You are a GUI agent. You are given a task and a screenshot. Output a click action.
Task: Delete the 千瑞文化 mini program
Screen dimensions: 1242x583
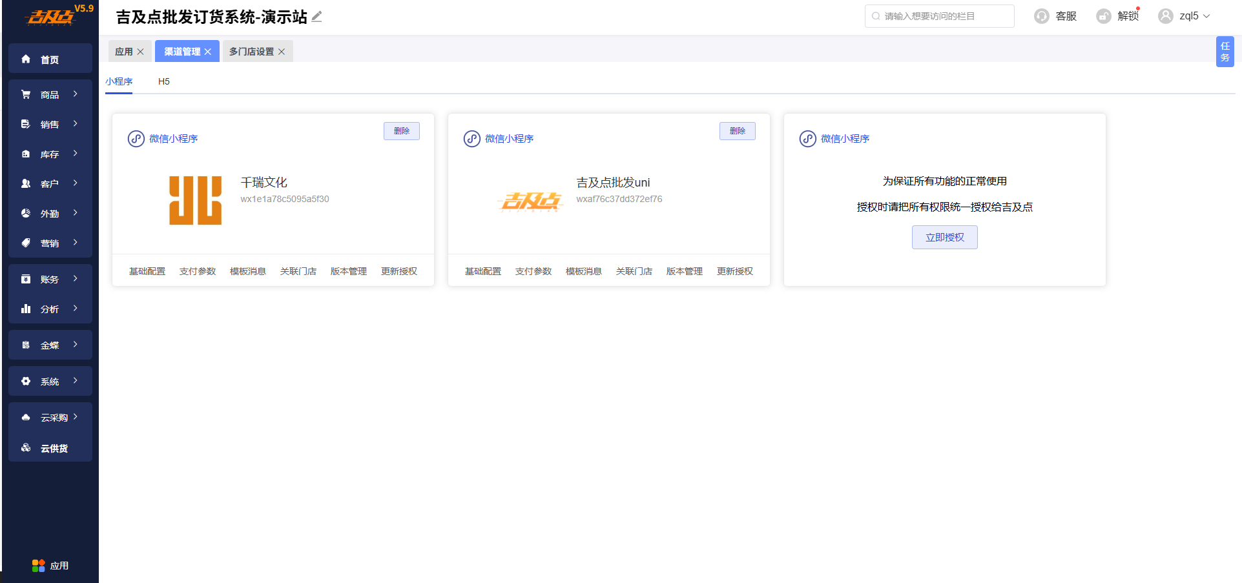(402, 131)
